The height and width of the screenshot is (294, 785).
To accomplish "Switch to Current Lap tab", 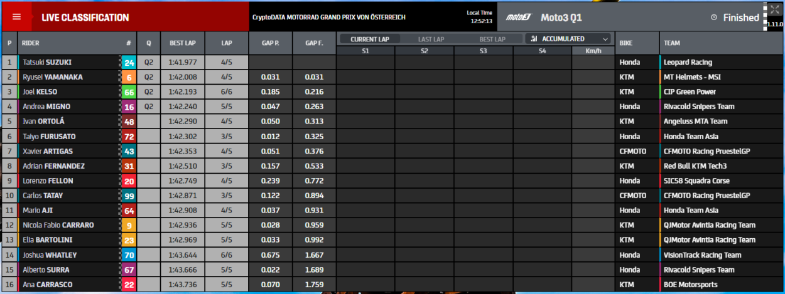I will pos(369,39).
